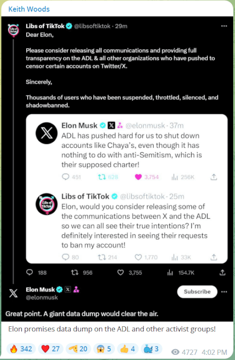Add the red heart reaction with 27

click(51, 349)
